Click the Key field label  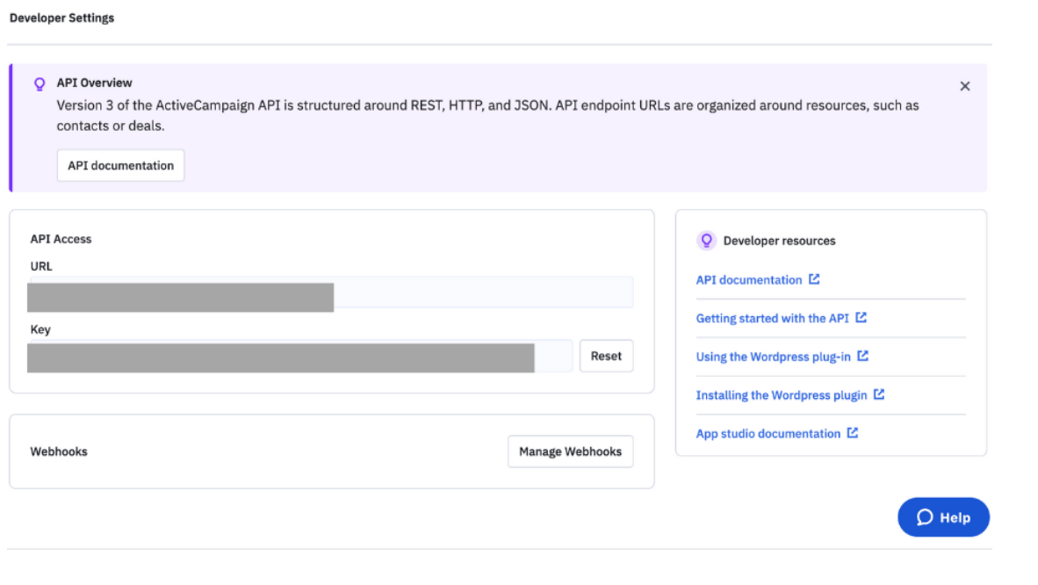(x=40, y=330)
